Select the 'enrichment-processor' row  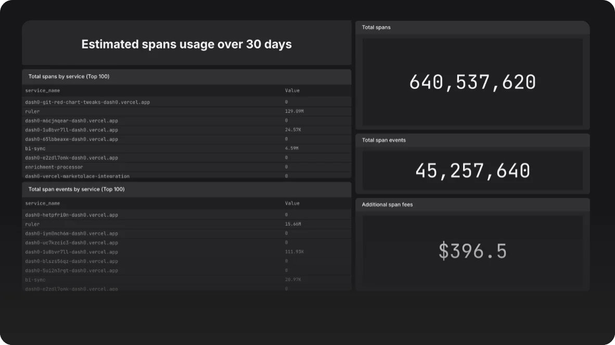(187, 167)
